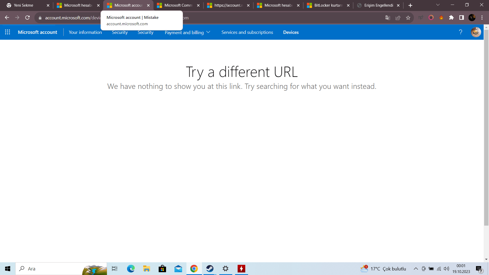Open the Chrome Extensions puzzle icon
489x275 pixels.
click(451, 18)
